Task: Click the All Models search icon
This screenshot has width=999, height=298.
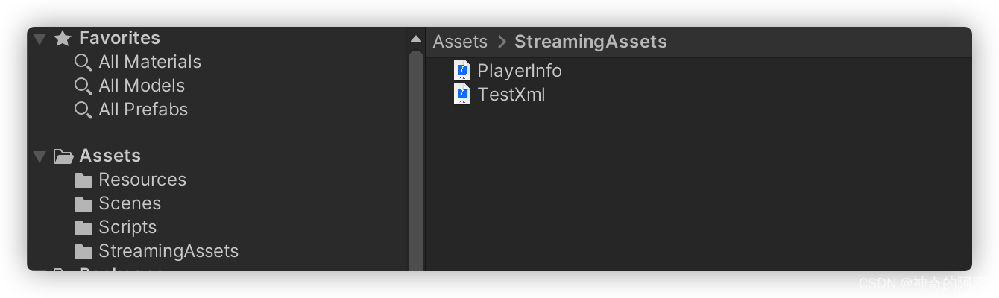Action: pyautogui.click(x=83, y=86)
